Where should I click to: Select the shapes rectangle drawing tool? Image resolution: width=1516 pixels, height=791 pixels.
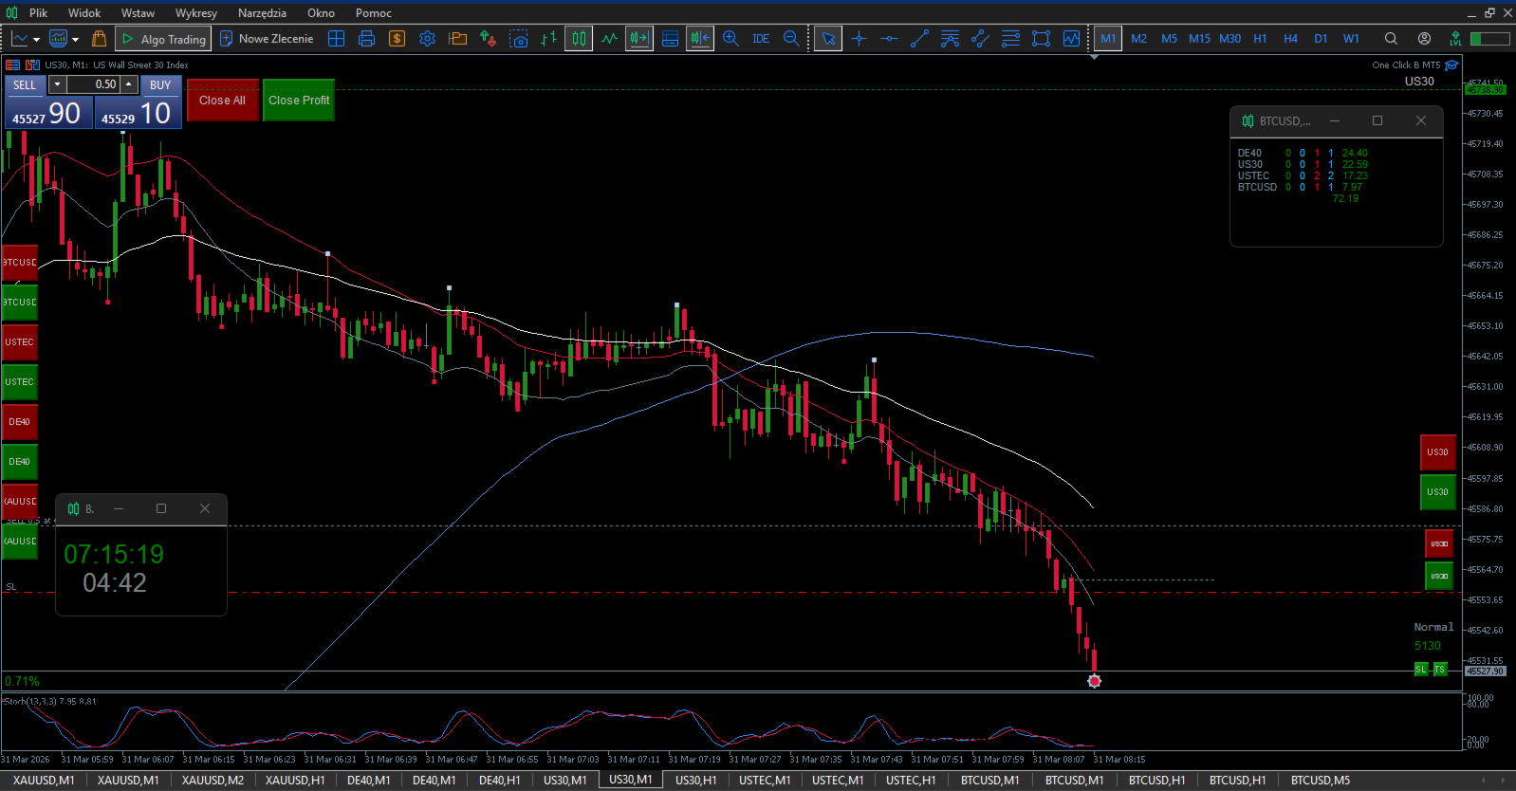tap(1041, 39)
